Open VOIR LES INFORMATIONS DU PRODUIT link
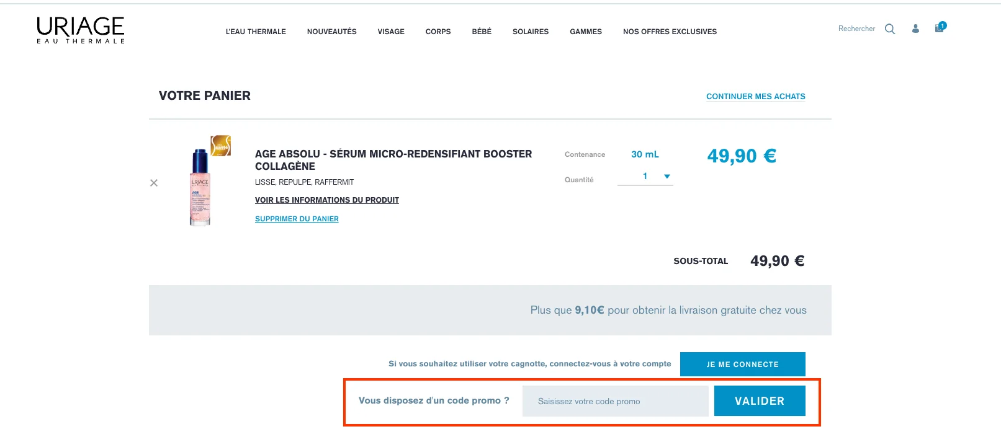 [327, 200]
